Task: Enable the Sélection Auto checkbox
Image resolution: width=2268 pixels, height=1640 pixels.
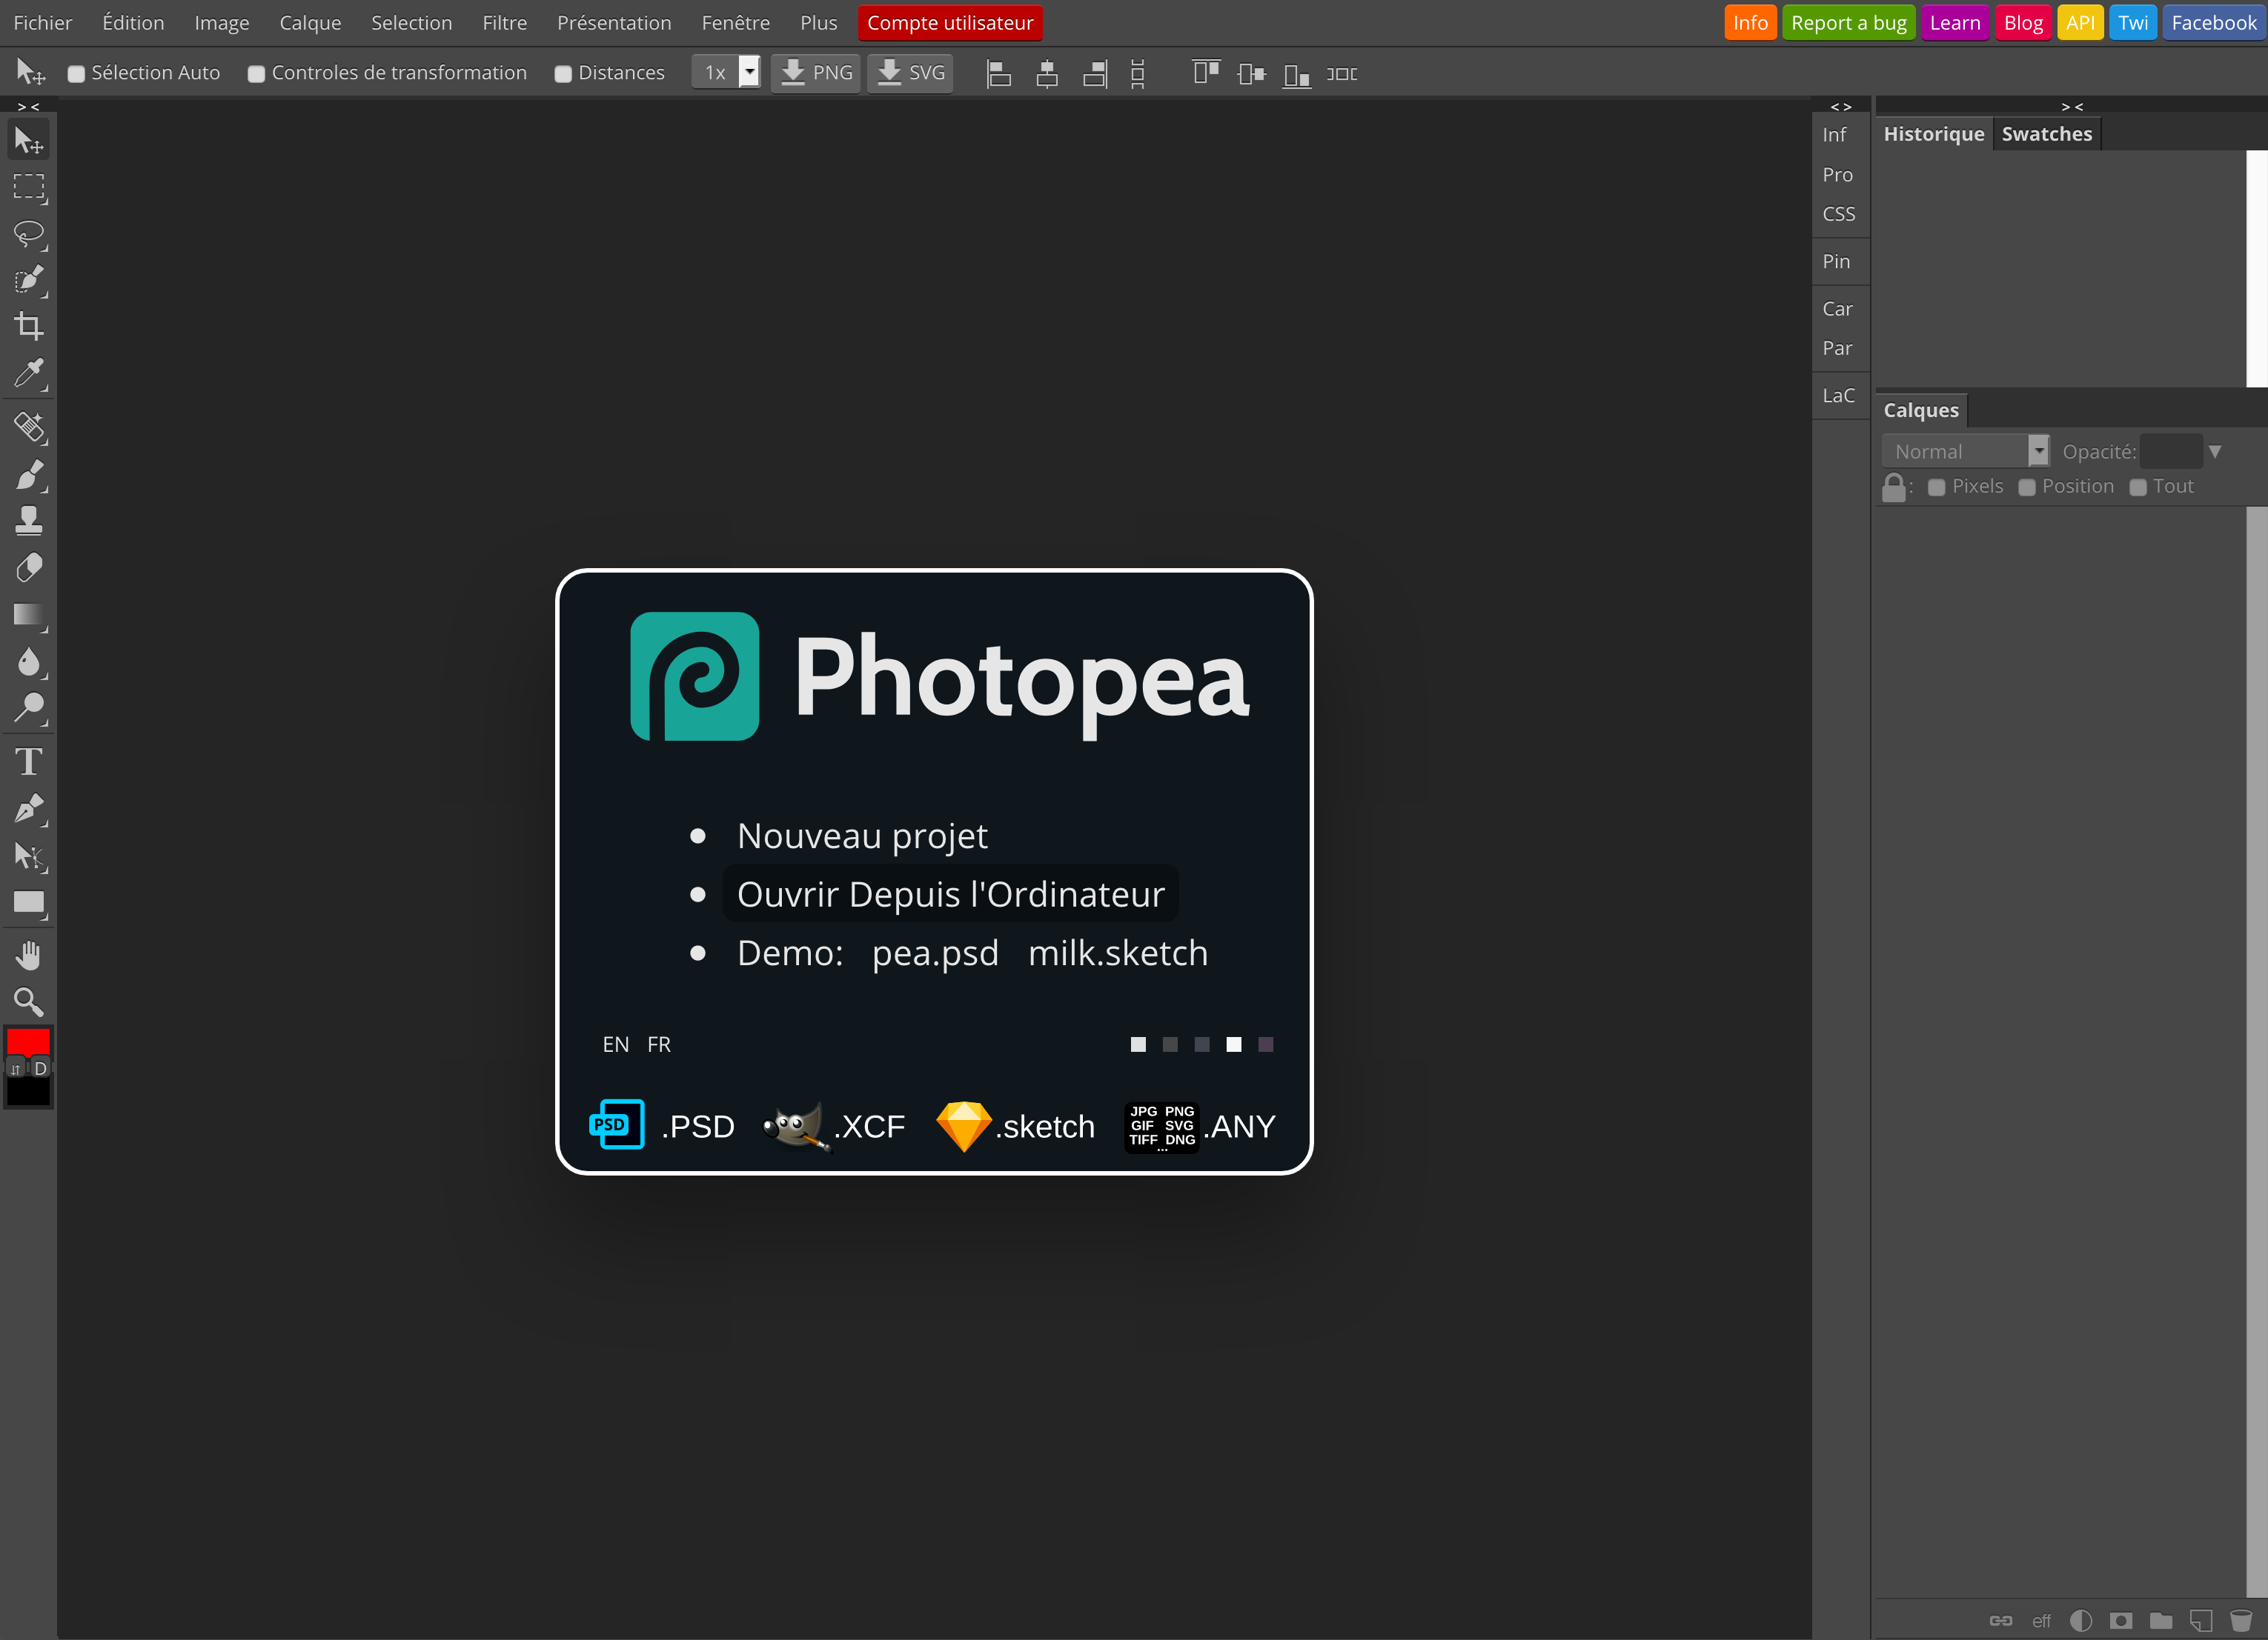Action: point(76,74)
